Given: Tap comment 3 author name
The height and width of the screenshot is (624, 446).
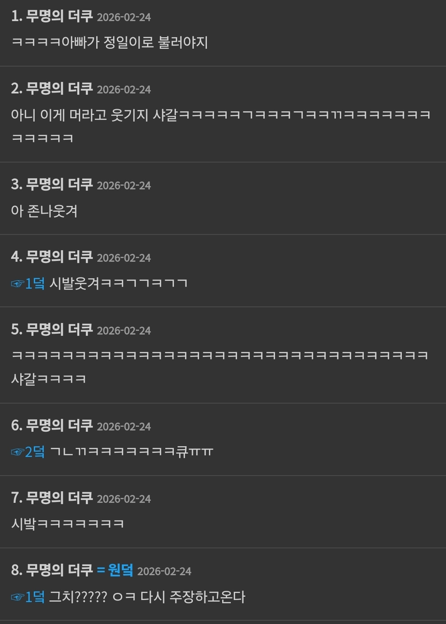Looking at the screenshot, I should (x=59, y=184).
